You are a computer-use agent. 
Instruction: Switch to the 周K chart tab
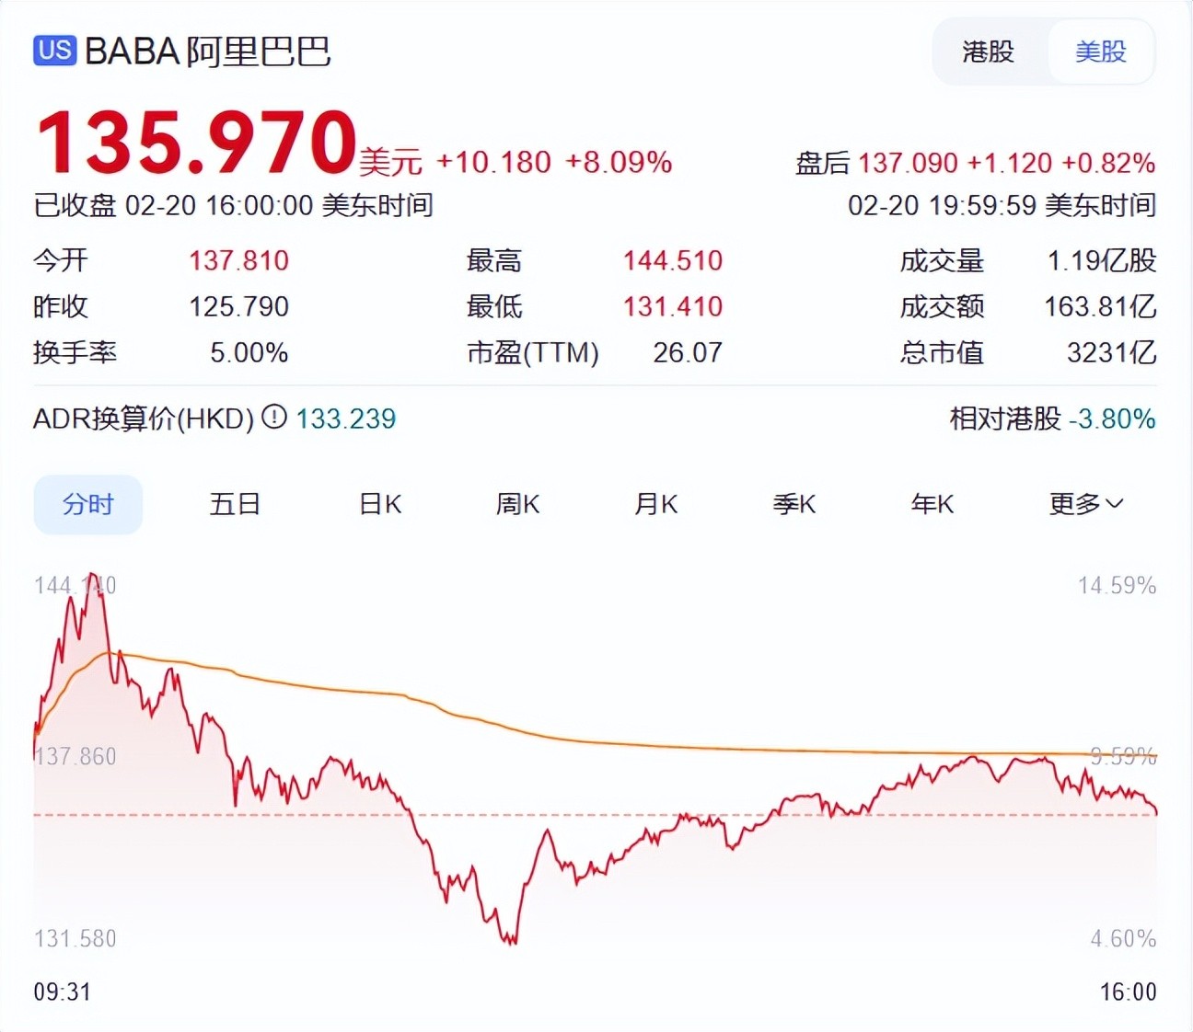517,504
